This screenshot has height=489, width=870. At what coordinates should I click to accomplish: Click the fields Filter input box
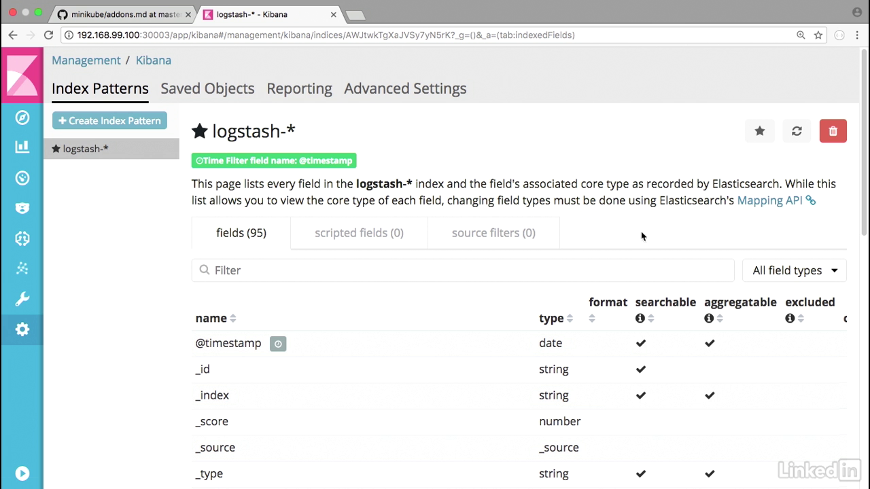[x=463, y=270]
